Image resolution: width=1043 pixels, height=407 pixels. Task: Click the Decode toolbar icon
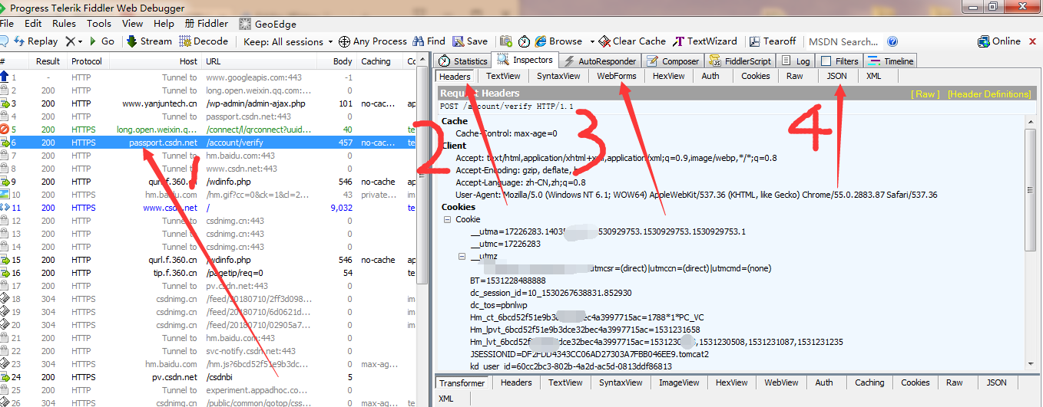[x=186, y=41]
